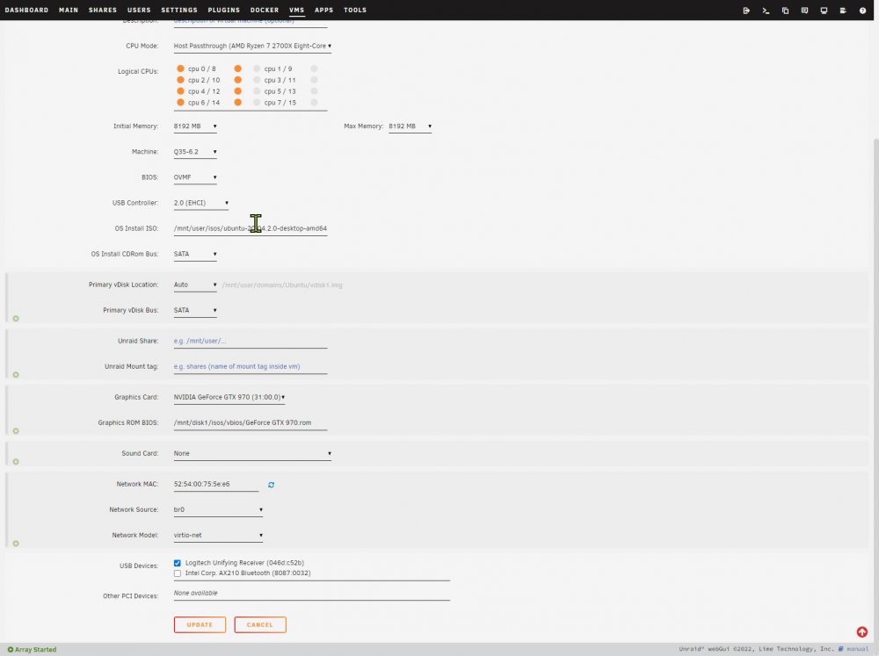This screenshot has height=656, width=879.
Task: Open the OS Install CDRom Bus dropdown
Action: [195, 254]
